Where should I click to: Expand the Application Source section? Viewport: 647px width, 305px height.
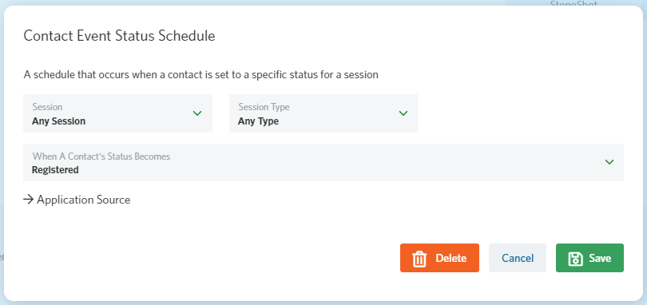tap(77, 200)
